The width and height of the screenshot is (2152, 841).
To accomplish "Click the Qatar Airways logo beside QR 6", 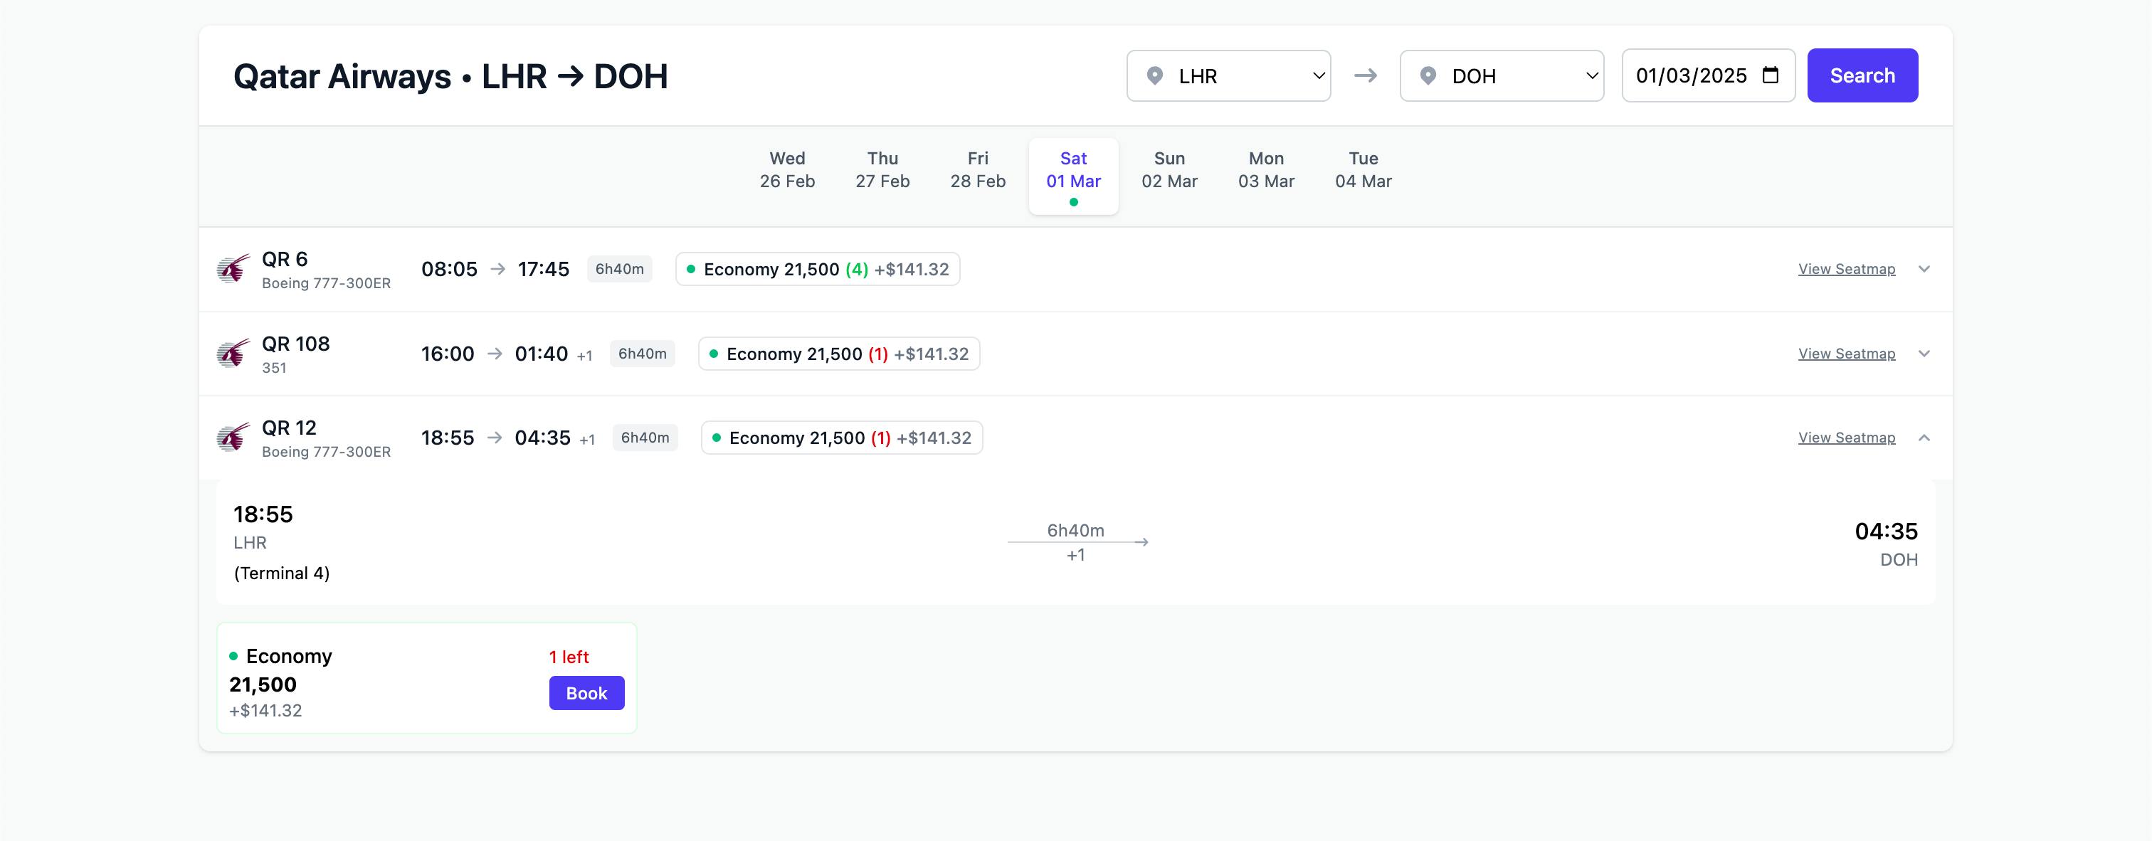I will (233, 269).
